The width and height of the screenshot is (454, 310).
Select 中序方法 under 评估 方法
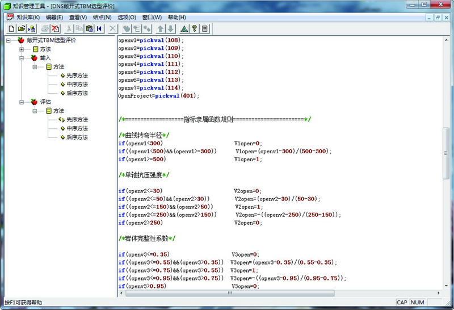click(x=77, y=128)
